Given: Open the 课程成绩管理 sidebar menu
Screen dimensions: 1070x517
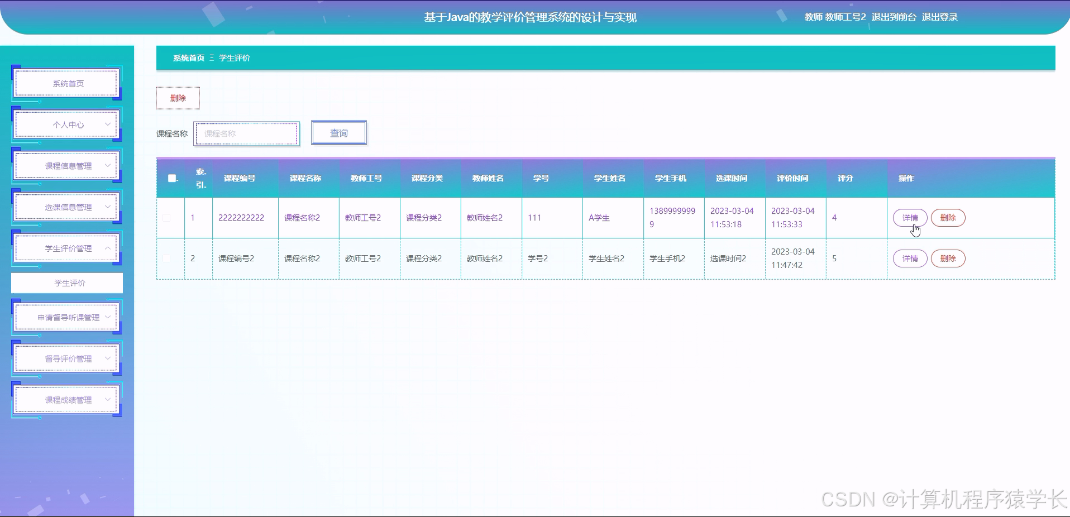Looking at the screenshot, I should tap(66, 400).
